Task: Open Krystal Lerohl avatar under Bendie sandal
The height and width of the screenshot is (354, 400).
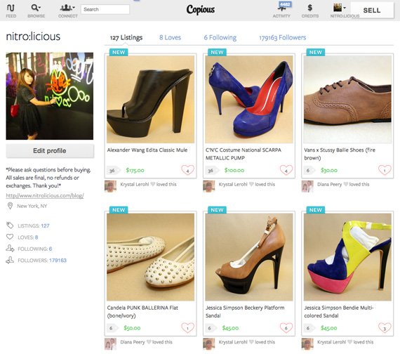Action: (307, 343)
